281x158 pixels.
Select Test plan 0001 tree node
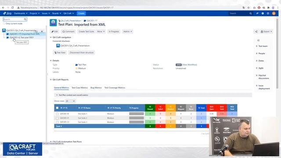pos(22,38)
